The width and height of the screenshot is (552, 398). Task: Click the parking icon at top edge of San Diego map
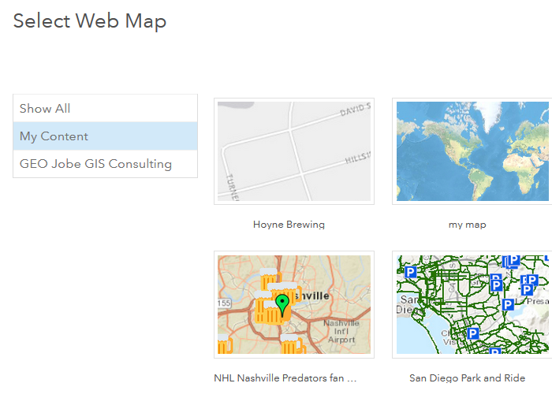pos(513,260)
